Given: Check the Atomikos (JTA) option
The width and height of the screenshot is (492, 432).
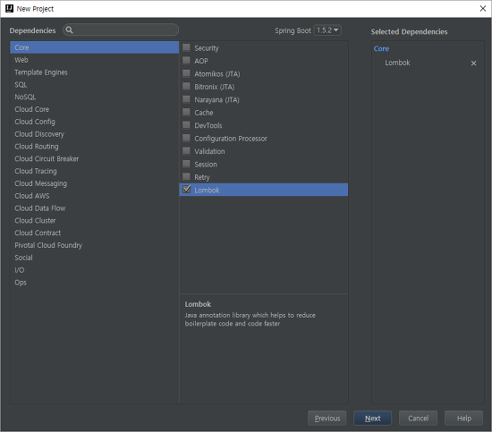Looking at the screenshot, I should pos(186,73).
